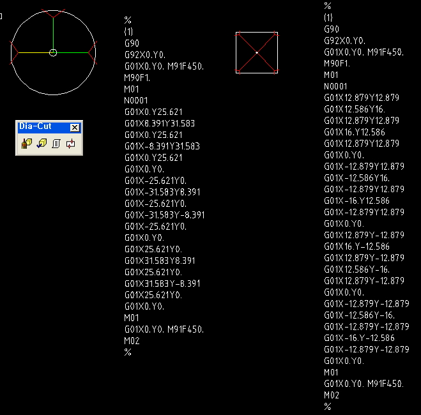The image size is (421, 415).
Task: Click the line G01X31.583Y8.391
Action: coord(160,260)
